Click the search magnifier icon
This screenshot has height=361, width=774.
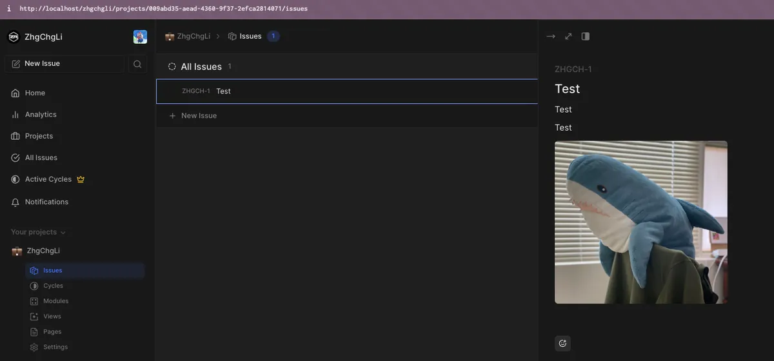point(137,64)
